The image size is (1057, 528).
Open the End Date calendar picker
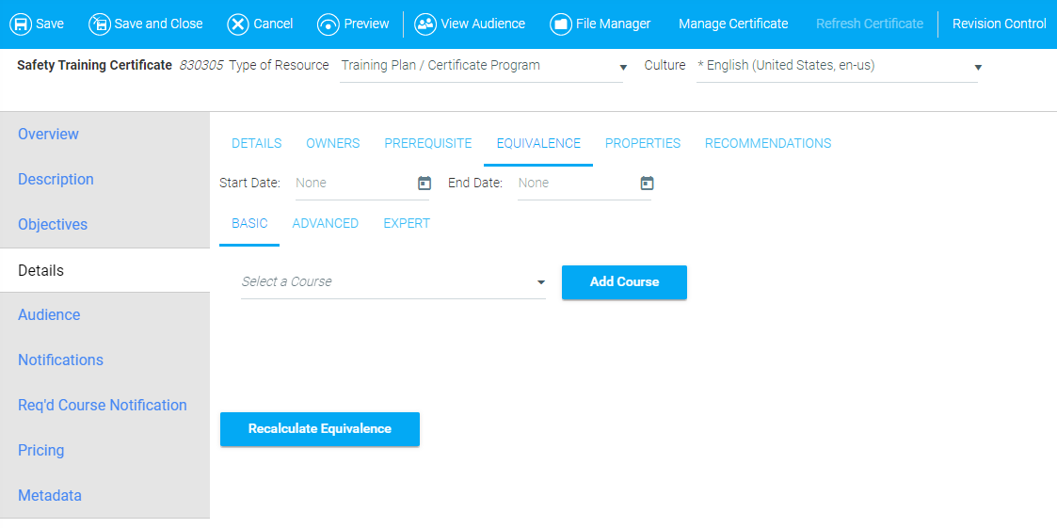pyautogui.click(x=647, y=184)
